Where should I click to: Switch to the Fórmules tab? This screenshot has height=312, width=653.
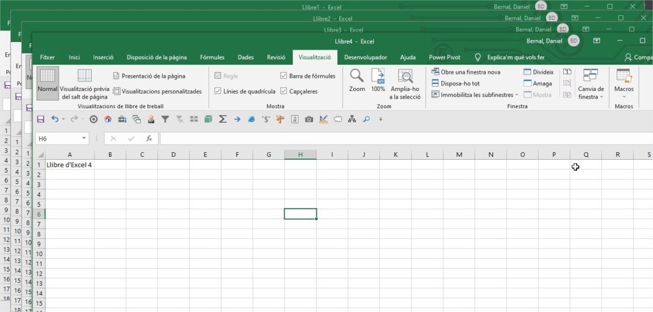(x=212, y=57)
